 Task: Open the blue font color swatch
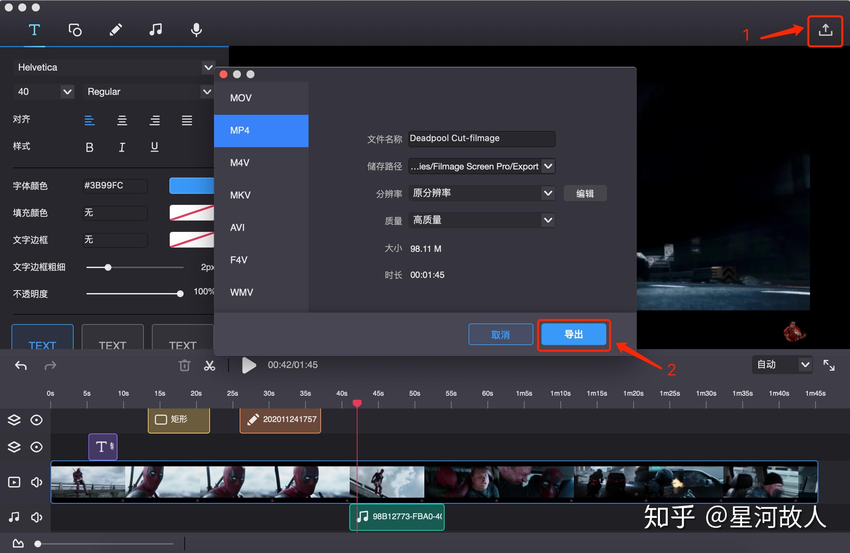(192, 186)
